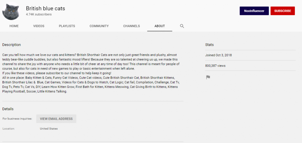Go to the PLAYLISTS tab
Image resolution: width=302 pixels, height=143 pixels.
[x=67, y=26]
